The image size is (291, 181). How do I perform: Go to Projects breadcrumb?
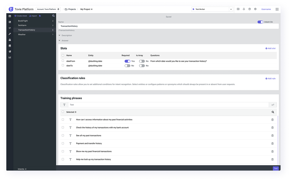click(70, 9)
